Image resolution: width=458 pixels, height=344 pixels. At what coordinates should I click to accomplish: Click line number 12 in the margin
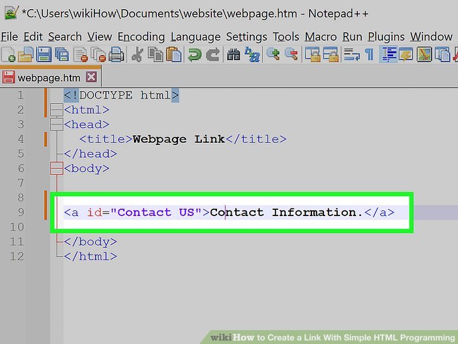(x=17, y=256)
